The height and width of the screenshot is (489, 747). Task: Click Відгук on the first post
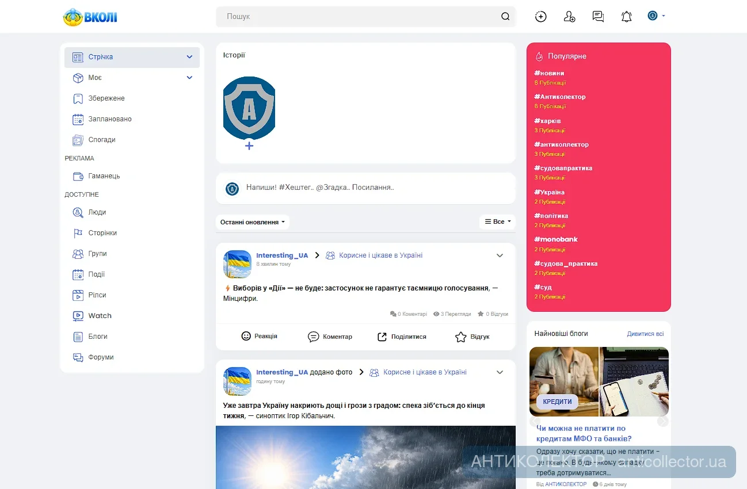[472, 337]
